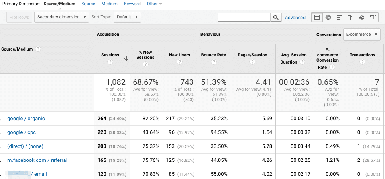Screen dimensions: 385x179
Task: Click google / organic sessions 264
Action: 102,119
